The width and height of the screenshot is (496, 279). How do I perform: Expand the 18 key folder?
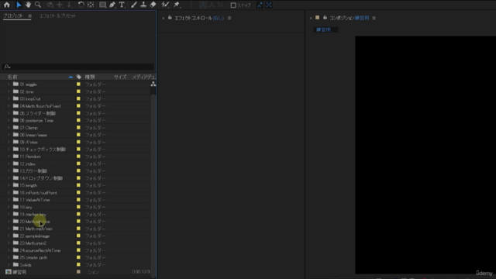(9, 207)
